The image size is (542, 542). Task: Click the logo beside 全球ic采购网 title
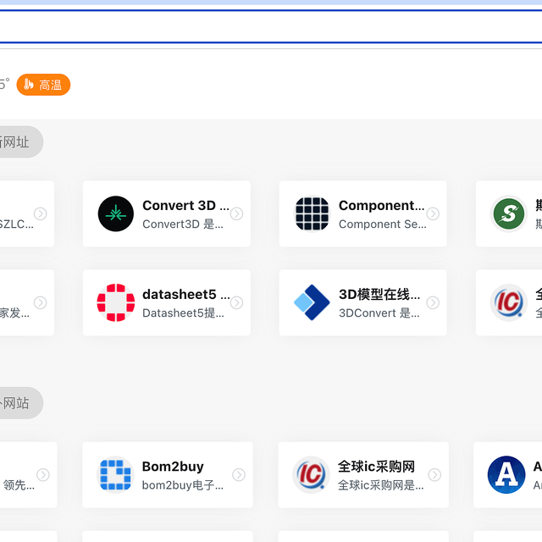click(311, 475)
